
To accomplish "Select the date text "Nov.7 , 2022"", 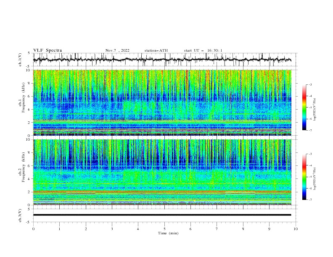I will (117, 50).
